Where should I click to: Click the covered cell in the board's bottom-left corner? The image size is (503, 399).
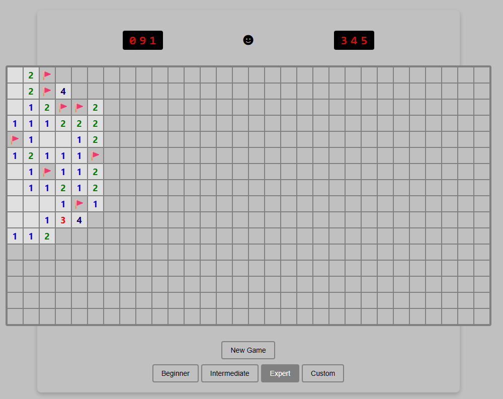coord(15,316)
